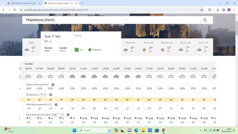238x134 pixels.
Task: Open Microsoft Edge from taskbar
Action: (136, 130)
